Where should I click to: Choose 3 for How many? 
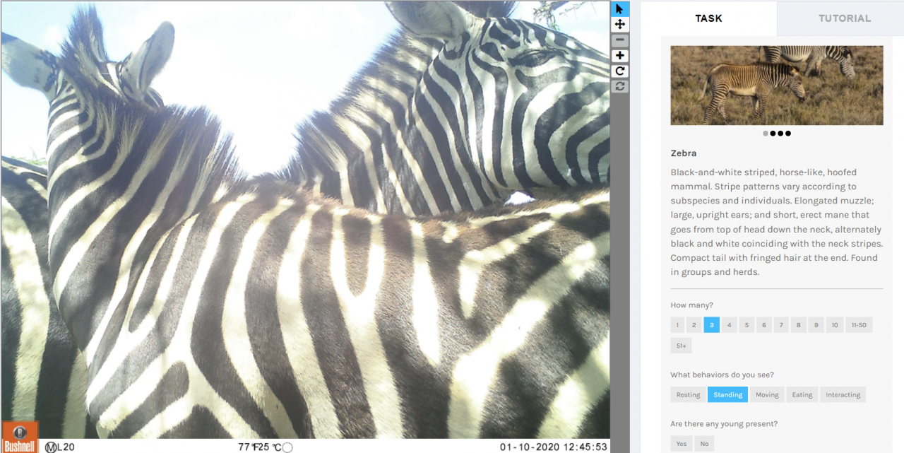[x=712, y=325]
